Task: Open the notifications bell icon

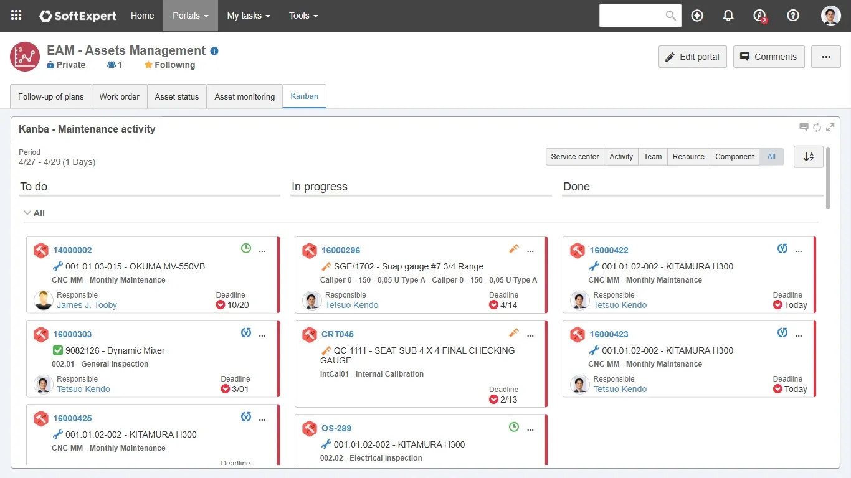Action: click(x=728, y=16)
